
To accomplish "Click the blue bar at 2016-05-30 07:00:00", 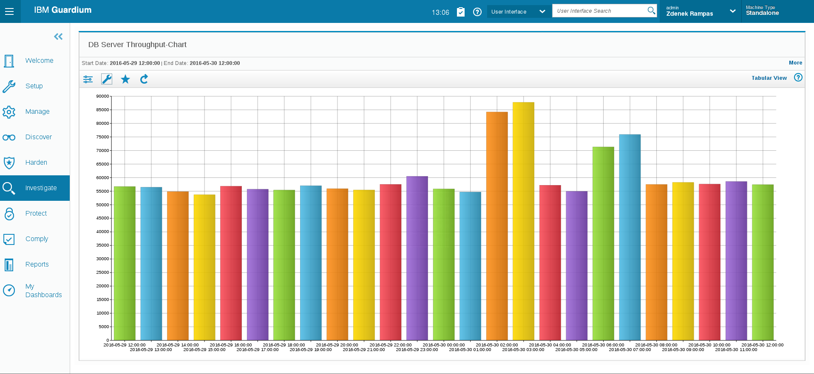I will tap(630, 237).
